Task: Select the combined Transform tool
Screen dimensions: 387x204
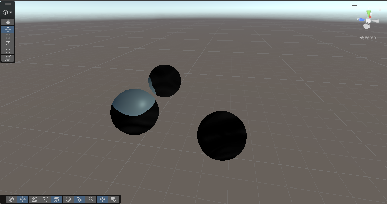Action: [x=8, y=58]
